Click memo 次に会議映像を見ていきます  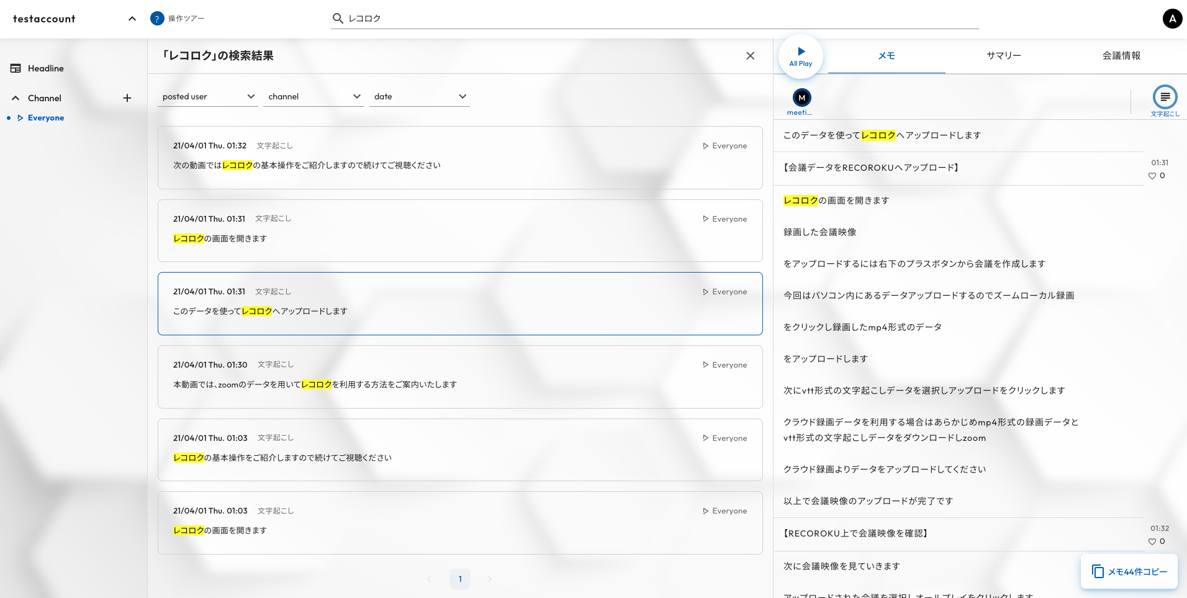(x=842, y=566)
